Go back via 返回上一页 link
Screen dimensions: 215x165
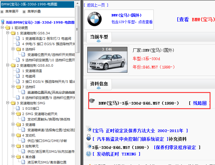click(96, 5)
